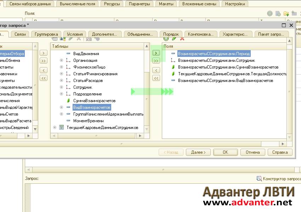The width and height of the screenshot is (301, 212).
Task: Click the single left arrow remove field button
Action: 156,70
